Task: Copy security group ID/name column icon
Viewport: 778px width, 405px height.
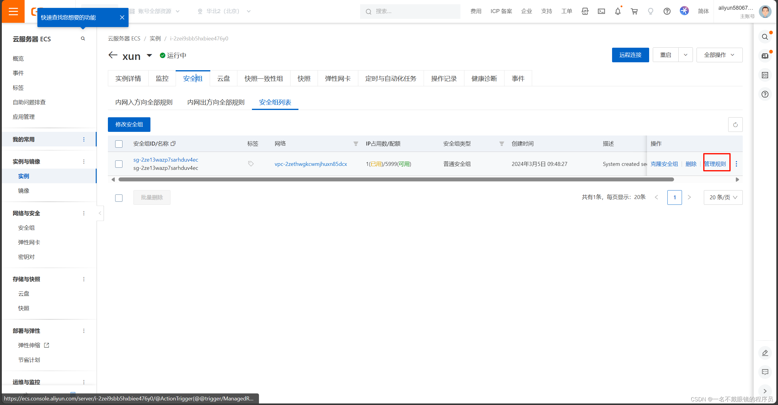Action: coord(173,143)
